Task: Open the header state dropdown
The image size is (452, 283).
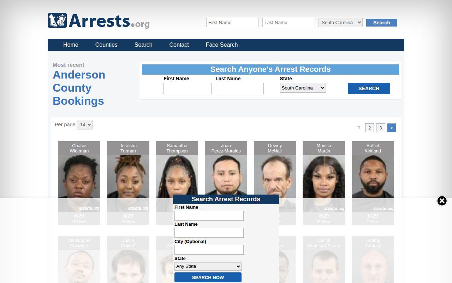Action: [340, 22]
